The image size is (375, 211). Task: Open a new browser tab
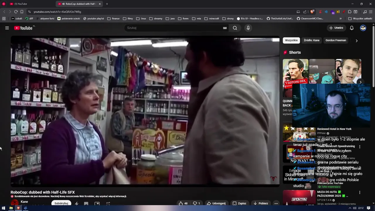pyautogui.click(x=107, y=4)
